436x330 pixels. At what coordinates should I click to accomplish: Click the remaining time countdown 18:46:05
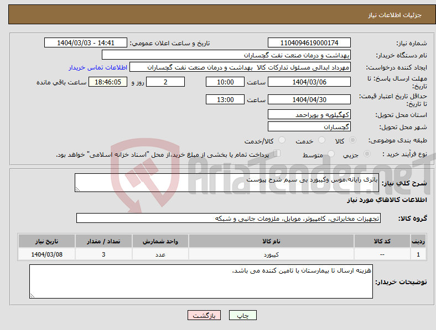tap(108, 82)
